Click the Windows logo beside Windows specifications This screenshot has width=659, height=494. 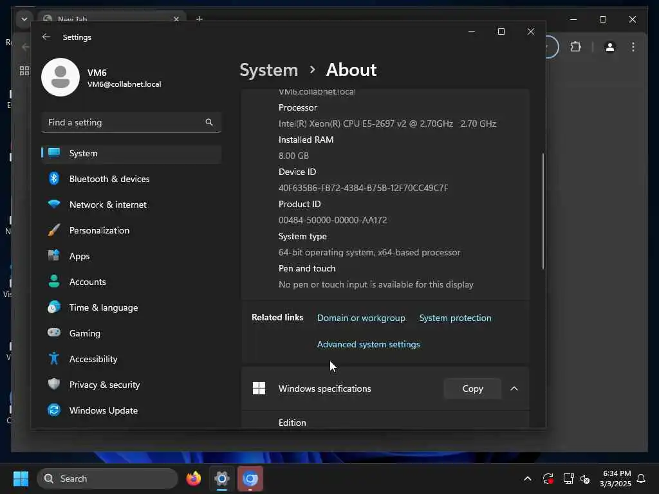[259, 389]
